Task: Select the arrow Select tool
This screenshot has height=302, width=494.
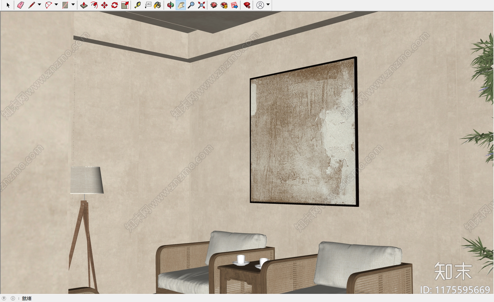Action: pyautogui.click(x=8, y=5)
